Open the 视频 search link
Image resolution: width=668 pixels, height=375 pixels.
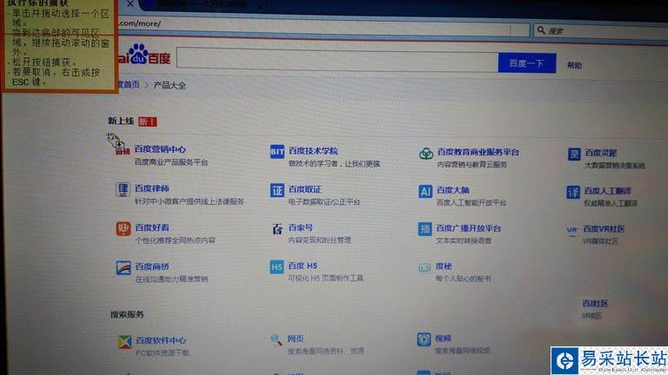(x=443, y=339)
